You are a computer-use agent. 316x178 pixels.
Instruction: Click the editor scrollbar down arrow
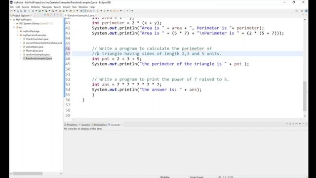point(305,116)
